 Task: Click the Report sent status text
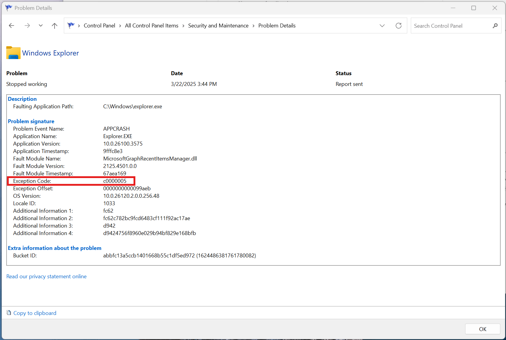pyautogui.click(x=349, y=84)
